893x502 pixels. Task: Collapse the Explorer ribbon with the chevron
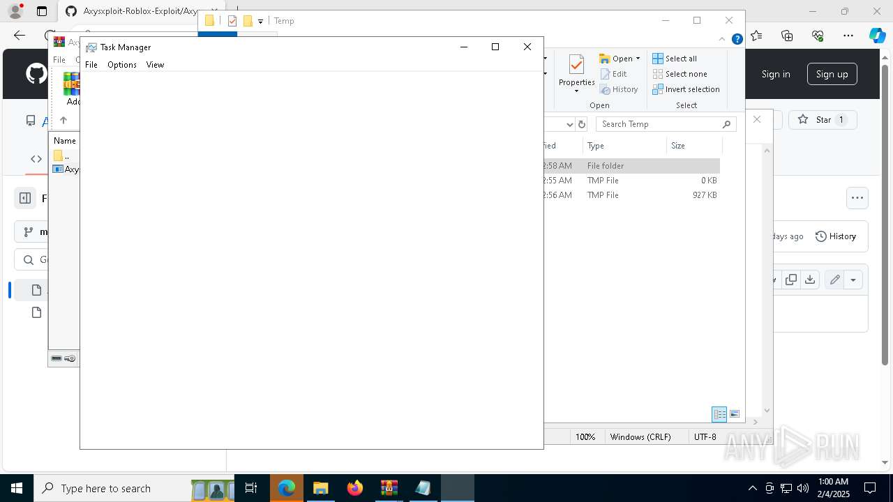pos(722,40)
